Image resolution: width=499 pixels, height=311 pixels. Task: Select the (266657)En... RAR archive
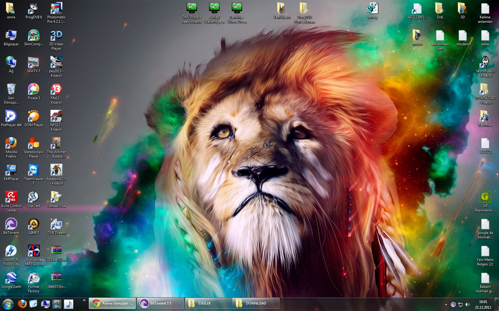(x=56, y=280)
